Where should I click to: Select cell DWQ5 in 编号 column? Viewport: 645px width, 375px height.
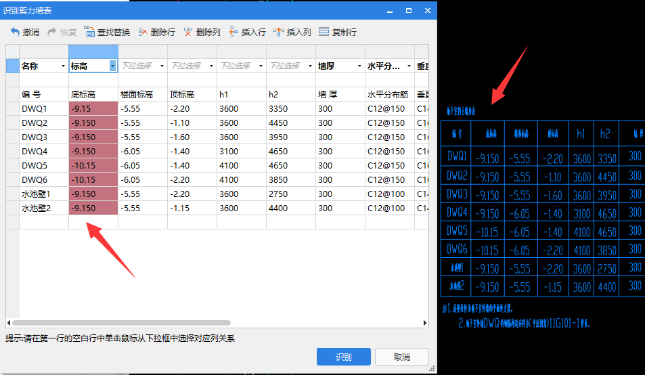point(44,165)
